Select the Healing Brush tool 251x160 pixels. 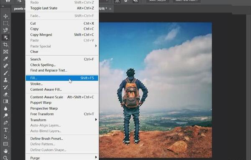[5, 66]
